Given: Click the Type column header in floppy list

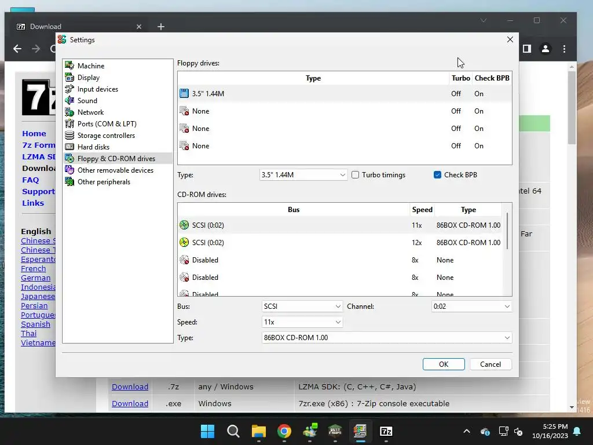Looking at the screenshot, I should point(313,78).
